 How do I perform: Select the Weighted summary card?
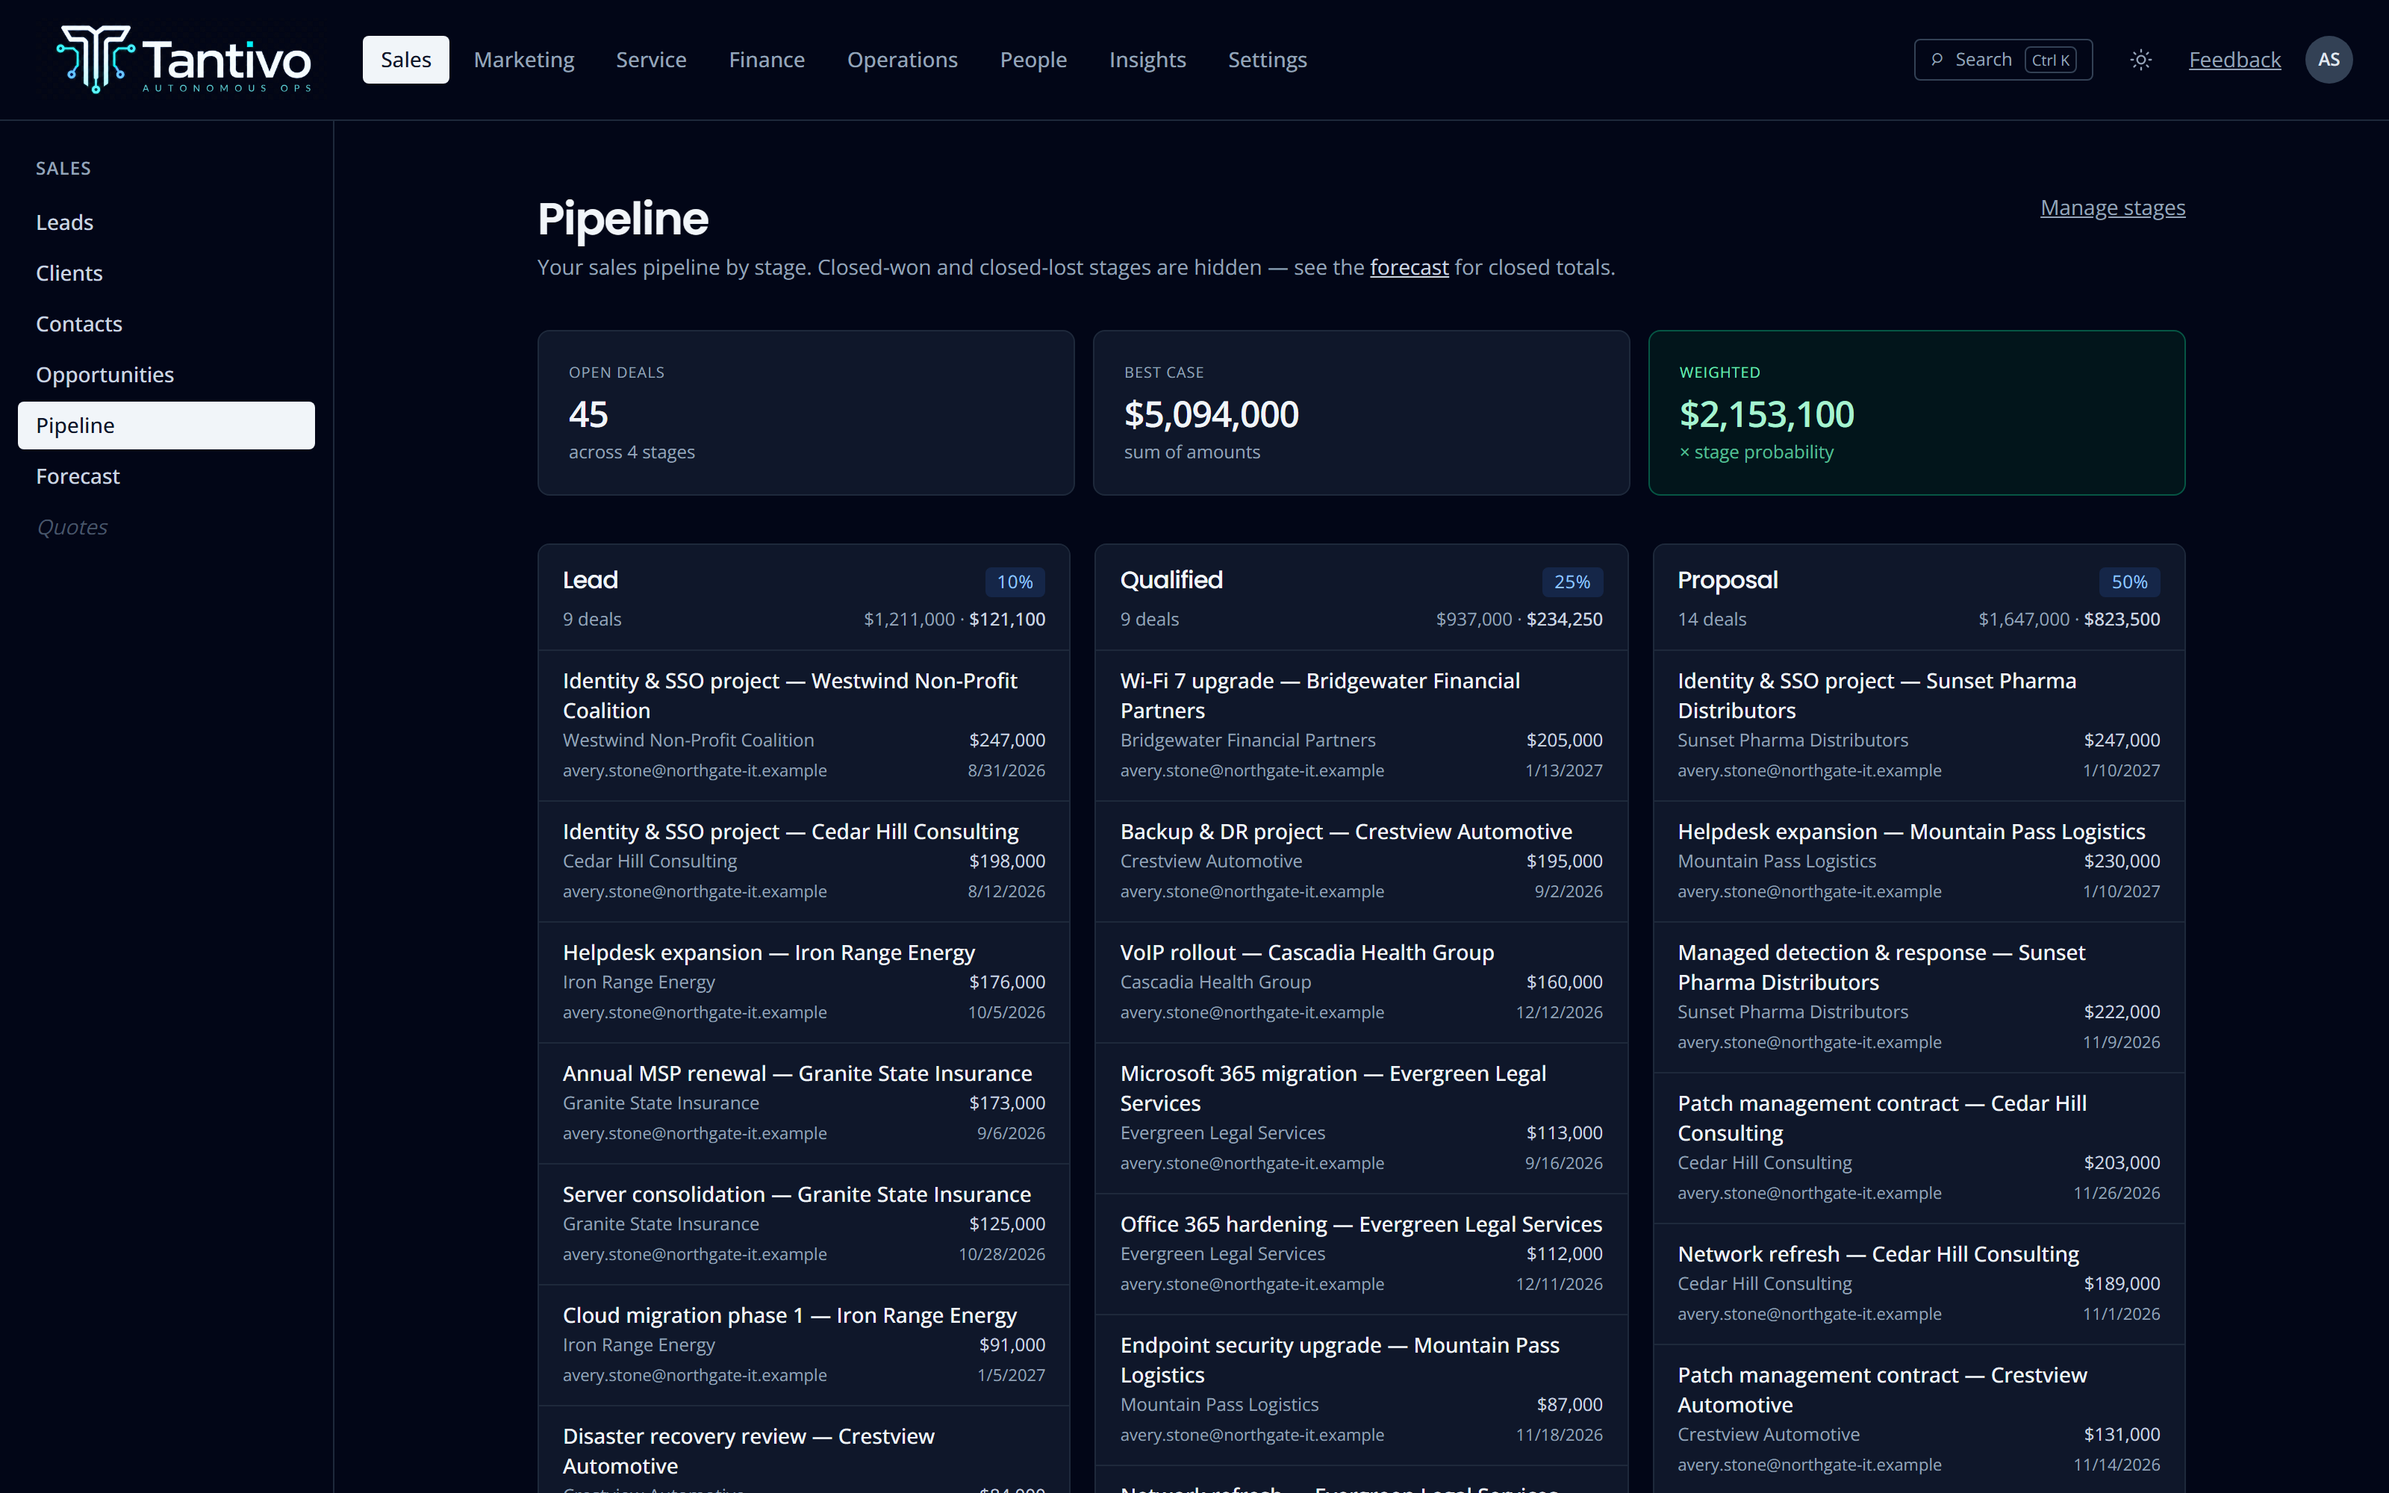coord(1917,413)
